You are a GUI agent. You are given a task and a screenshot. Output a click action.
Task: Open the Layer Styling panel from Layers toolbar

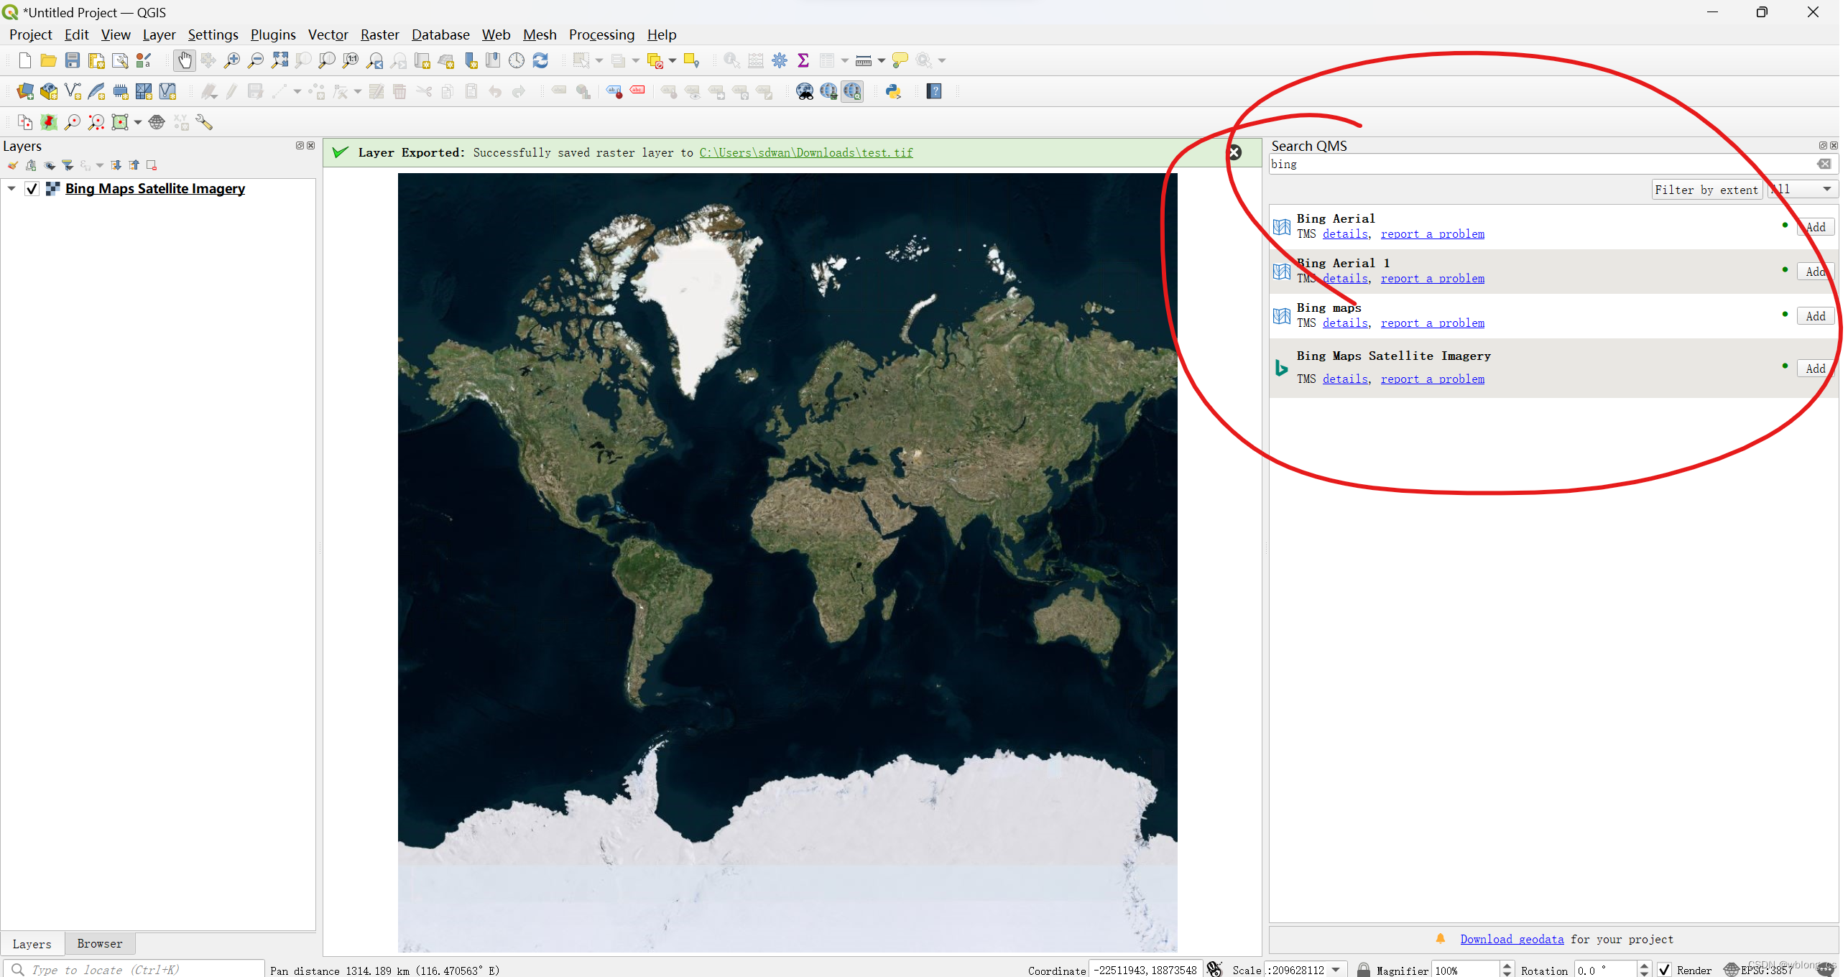point(12,165)
